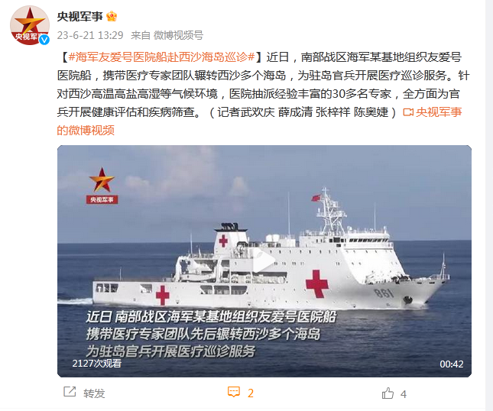Open comments via speech bubble icon
The height and width of the screenshot is (411, 493).
234,392
